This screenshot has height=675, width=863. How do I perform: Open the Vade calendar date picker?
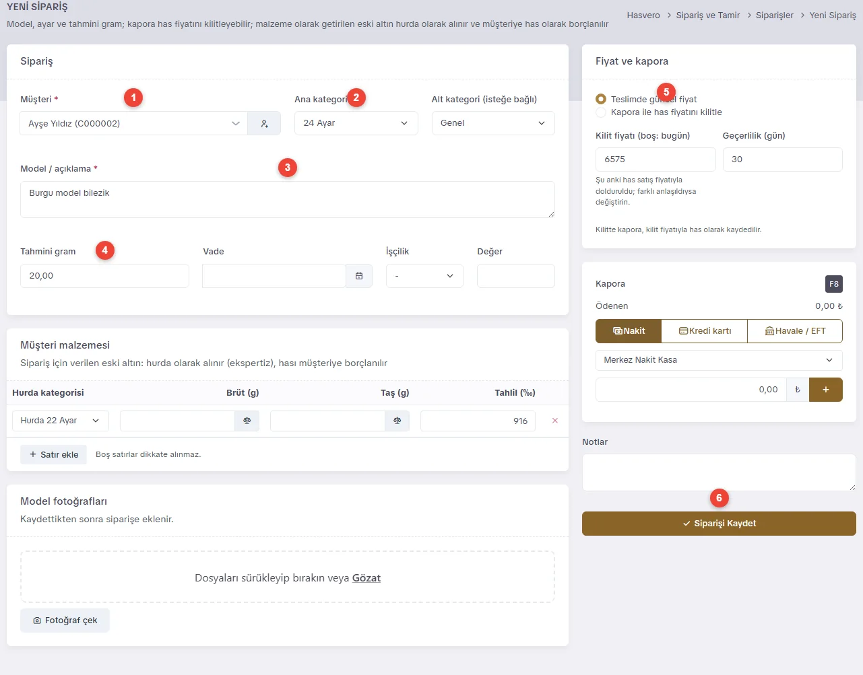[x=359, y=276]
